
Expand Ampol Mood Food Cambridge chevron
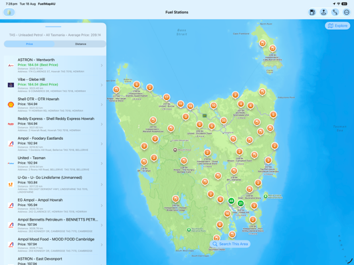point(102,244)
